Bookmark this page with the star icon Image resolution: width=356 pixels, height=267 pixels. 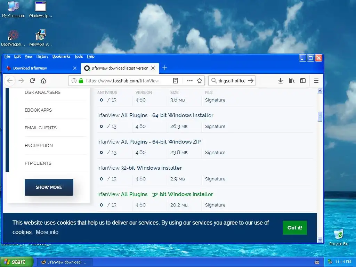pos(200,81)
